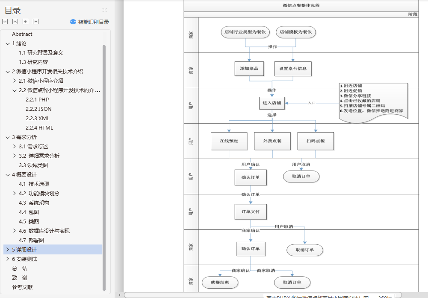Image resolution: width=428 pixels, height=298 pixels.
Task: Open 1.1 研究背景及意义 in outline
Action: (x=41, y=53)
